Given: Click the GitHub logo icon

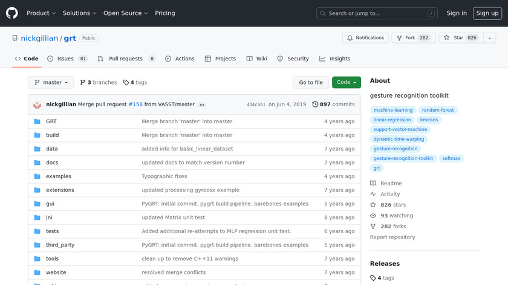Looking at the screenshot, I should point(12,13).
